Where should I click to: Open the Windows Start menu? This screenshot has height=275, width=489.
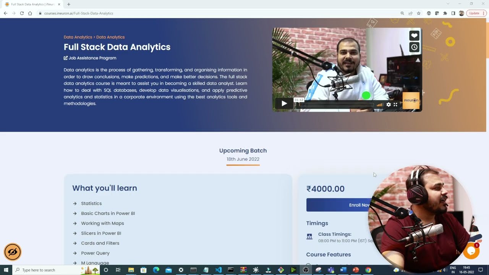coord(6,270)
